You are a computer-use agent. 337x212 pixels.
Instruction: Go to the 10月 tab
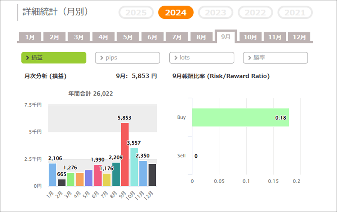[x=250, y=37]
